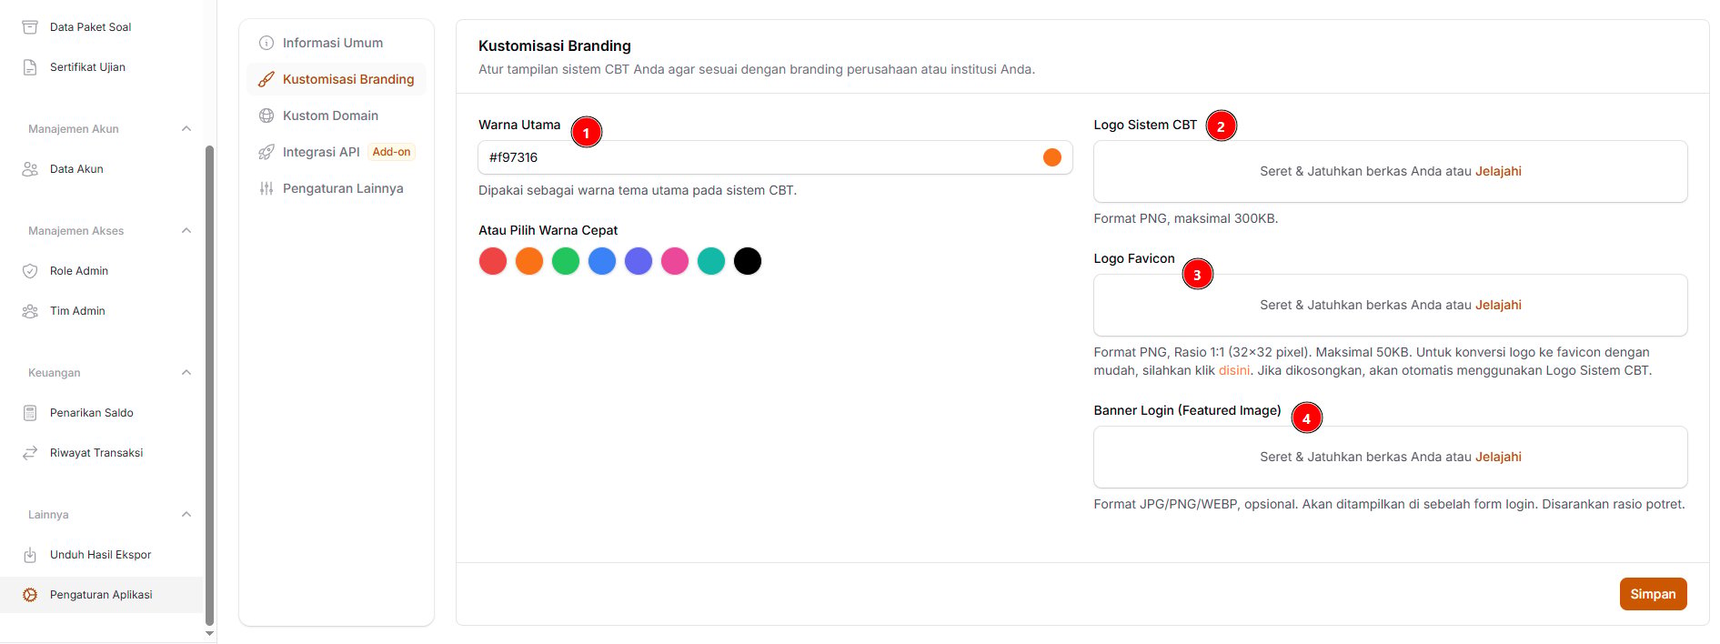
Task: Click the Unduh Hasil Ekspor download icon
Action: coord(30,555)
